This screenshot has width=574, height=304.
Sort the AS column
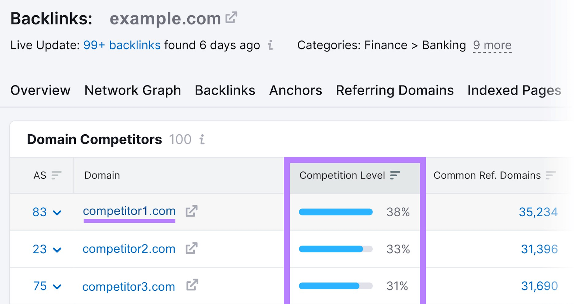coord(56,175)
